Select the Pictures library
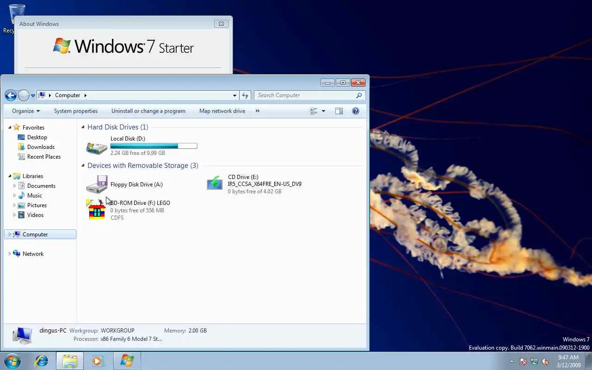This screenshot has width=592, height=370. (37, 205)
